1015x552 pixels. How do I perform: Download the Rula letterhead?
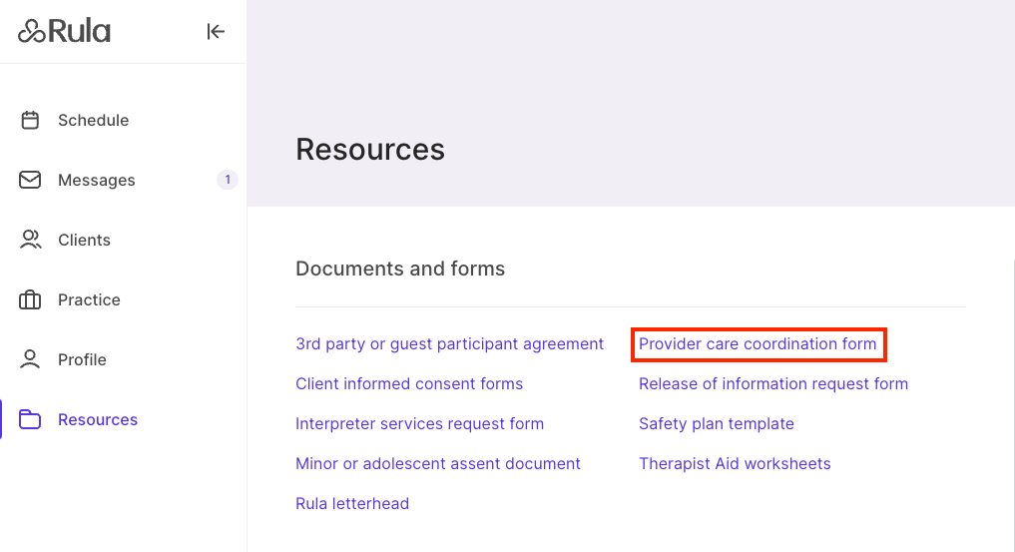click(352, 503)
